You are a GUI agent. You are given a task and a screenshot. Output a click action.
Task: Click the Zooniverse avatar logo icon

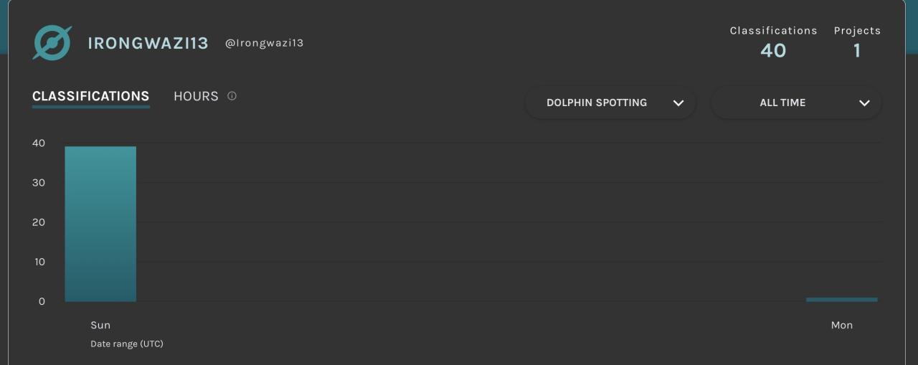coord(52,43)
